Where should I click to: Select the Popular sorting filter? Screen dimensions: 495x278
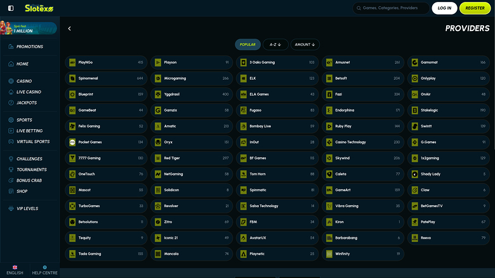247,44
